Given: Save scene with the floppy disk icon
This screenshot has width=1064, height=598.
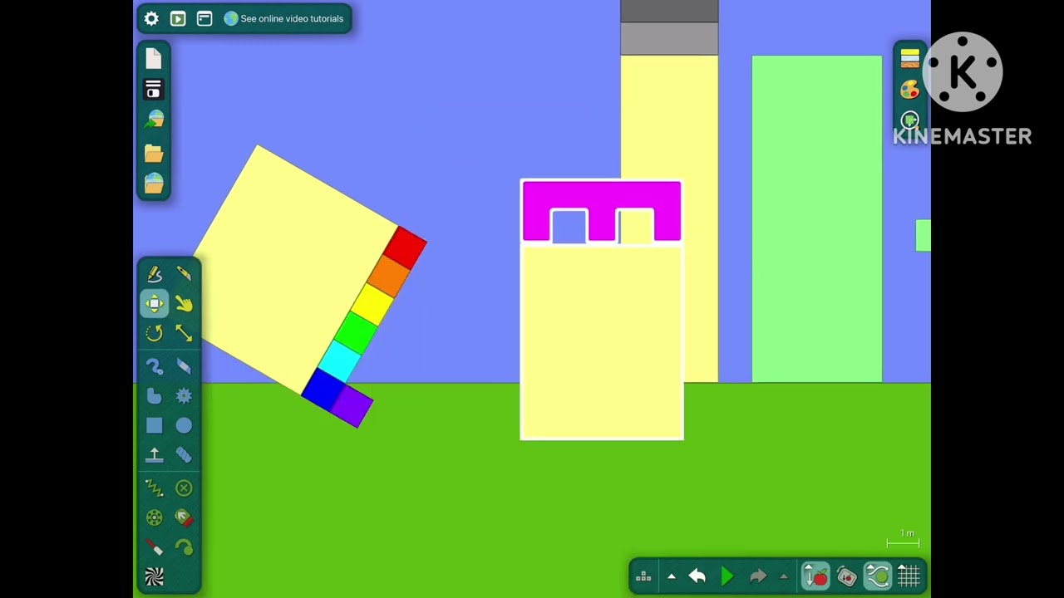Looking at the screenshot, I should coord(154,89).
